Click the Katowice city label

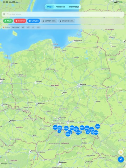click(62, 118)
